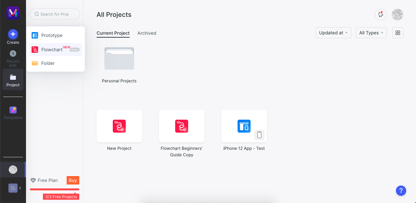Switch to the Archived tab

(147, 33)
